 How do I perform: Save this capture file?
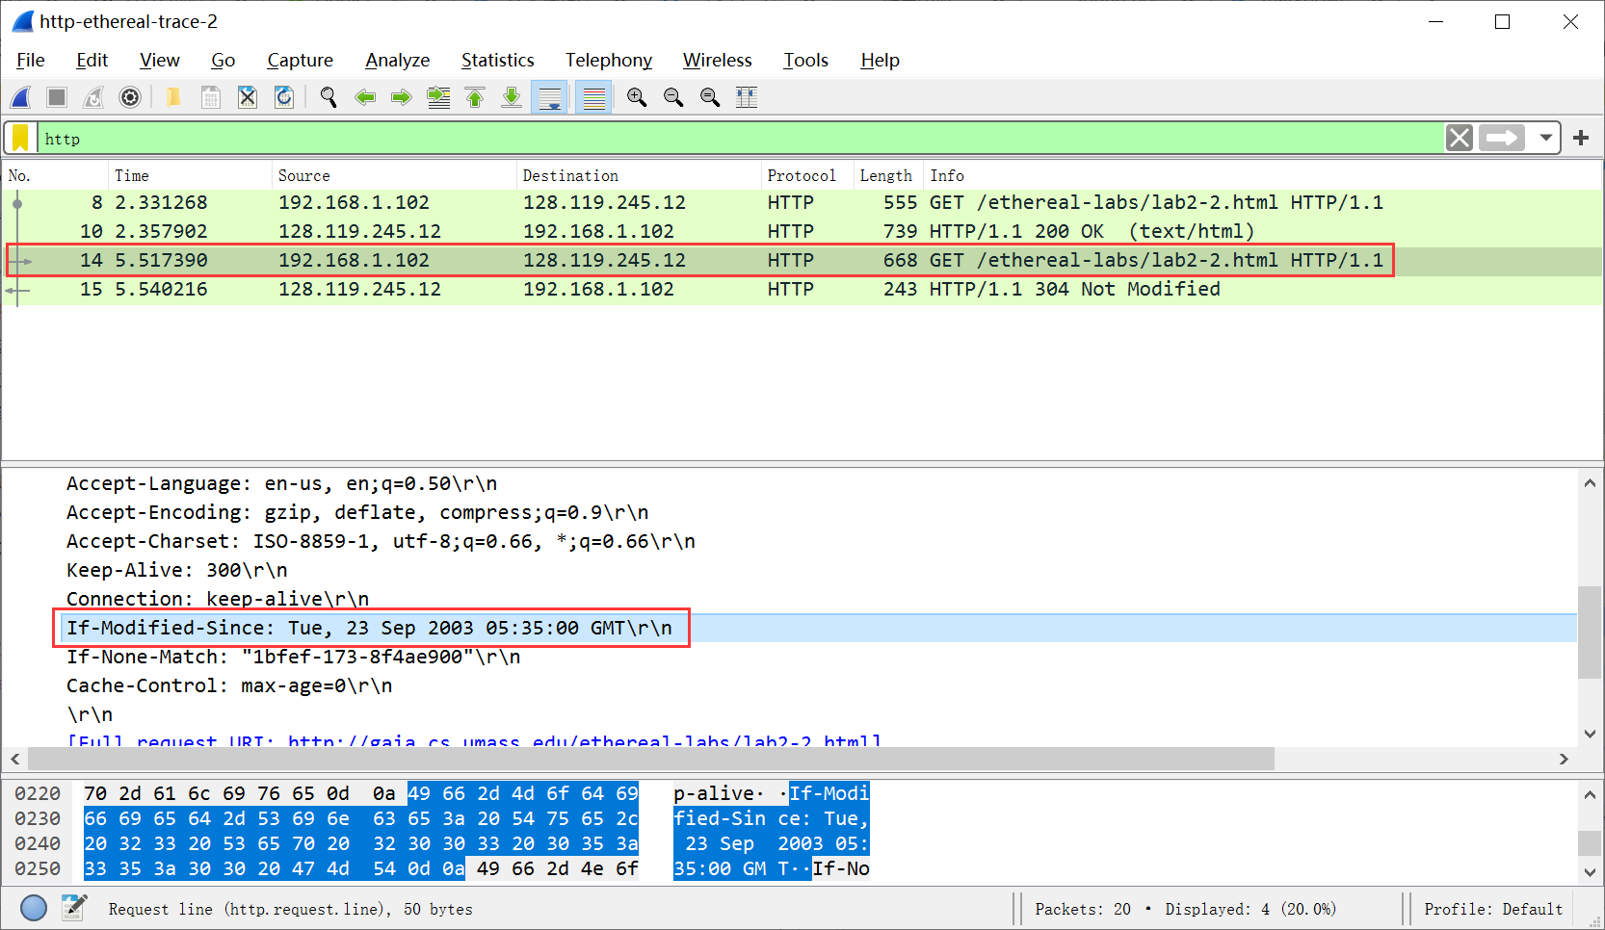[210, 97]
